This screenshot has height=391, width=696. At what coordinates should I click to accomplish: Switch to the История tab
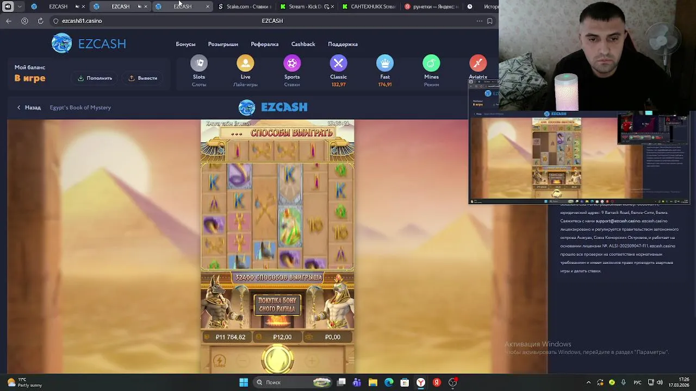coord(482,7)
